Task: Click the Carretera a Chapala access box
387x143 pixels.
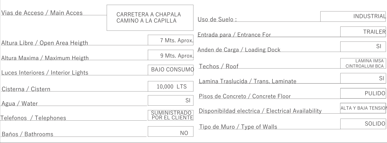Action: (150, 18)
